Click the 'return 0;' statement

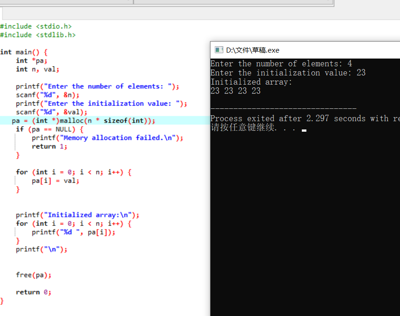tap(33, 292)
